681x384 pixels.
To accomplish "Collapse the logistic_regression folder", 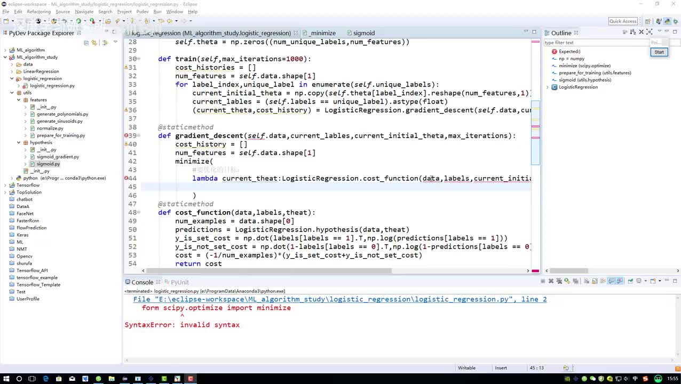I will coord(12,78).
